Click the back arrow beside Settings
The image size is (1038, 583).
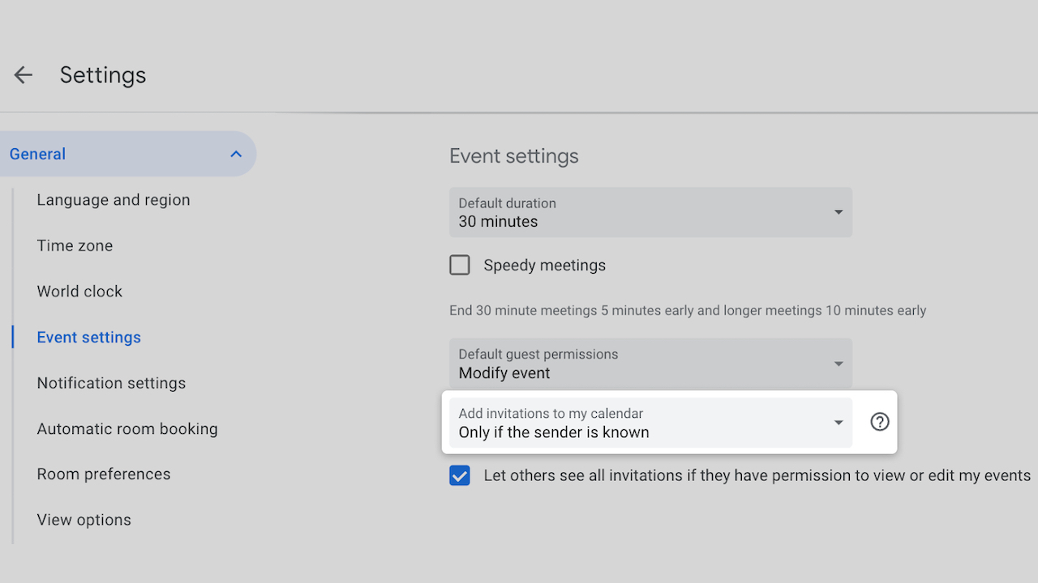coord(23,75)
